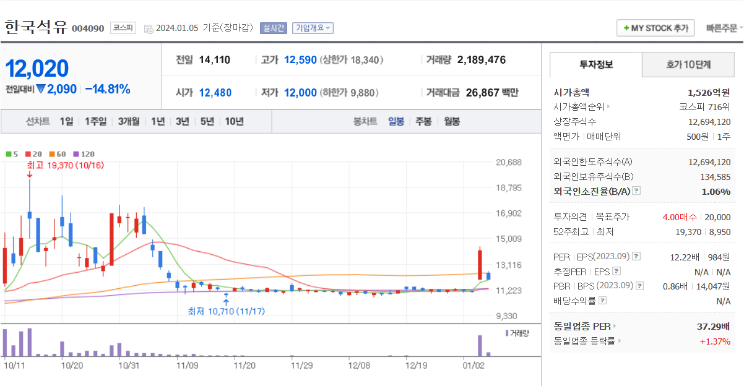Click the 코스피 market badge
Image resolution: width=744 pixels, height=386 pixels.
(x=123, y=28)
